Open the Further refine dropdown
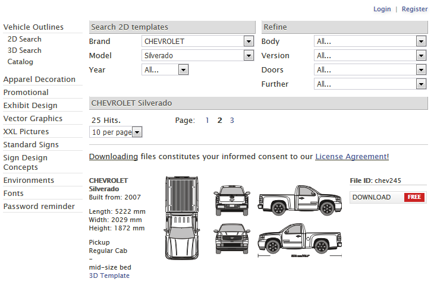434x285 pixels. point(370,84)
